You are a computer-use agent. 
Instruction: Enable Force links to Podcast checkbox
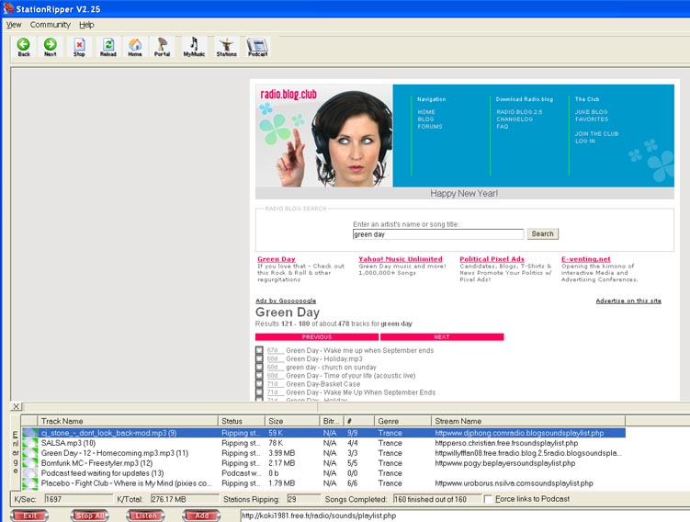(x=488, y=499)
